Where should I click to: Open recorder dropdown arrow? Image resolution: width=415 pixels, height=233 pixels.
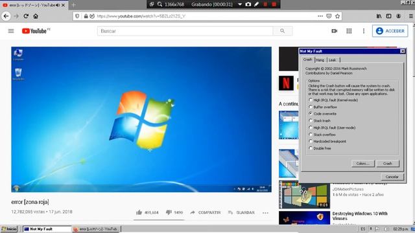[240, 5]
